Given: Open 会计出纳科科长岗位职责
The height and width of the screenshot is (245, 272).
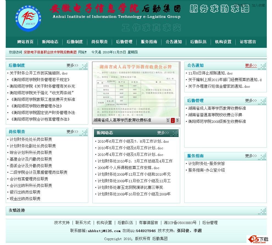Looking at the screenshot, I should pos(31,185).
